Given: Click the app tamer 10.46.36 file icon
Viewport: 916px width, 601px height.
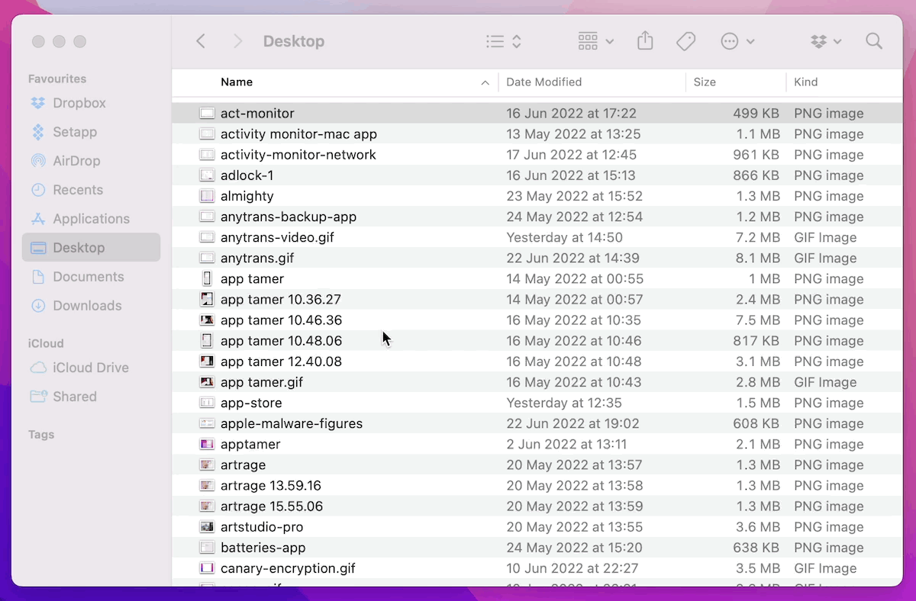Looking at the screenshot, I should (207, 320).
